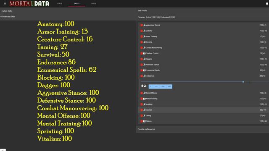Viewport: 269px width, 151px height.
Task: Select the Sprinting skill row
Action: [x=203, y=104]
